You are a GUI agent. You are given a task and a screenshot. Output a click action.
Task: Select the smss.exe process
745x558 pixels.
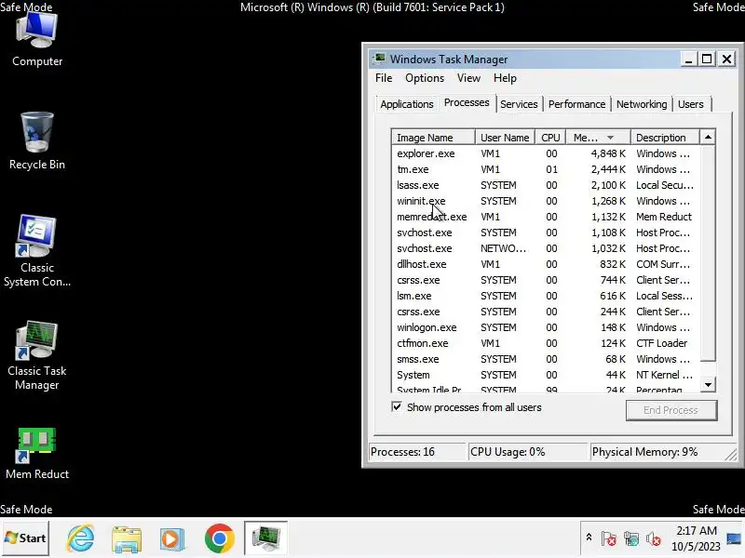[x=546, y=359]
